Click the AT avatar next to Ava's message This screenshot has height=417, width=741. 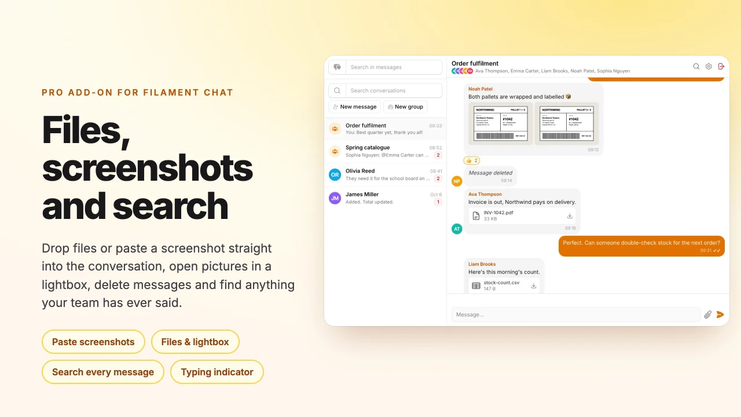[457, 229]
